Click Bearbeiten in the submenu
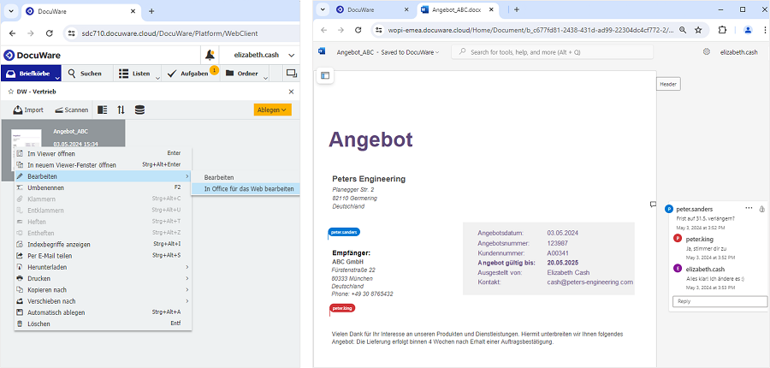This screenshot has height=368, width=770. click(245, 177)
